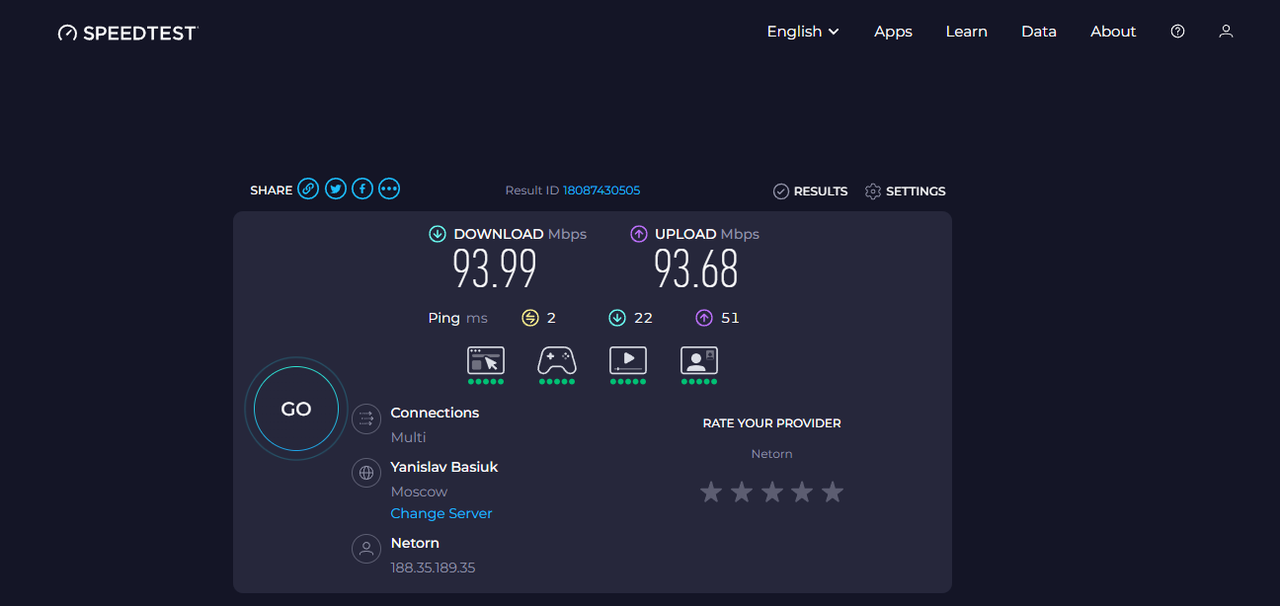Share result on Twitter

click(336, 189)
